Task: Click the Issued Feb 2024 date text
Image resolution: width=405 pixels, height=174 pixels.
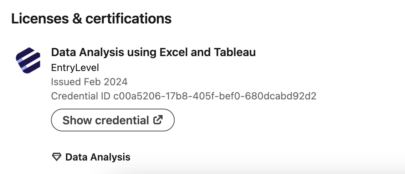Action: tap(89, 82)
